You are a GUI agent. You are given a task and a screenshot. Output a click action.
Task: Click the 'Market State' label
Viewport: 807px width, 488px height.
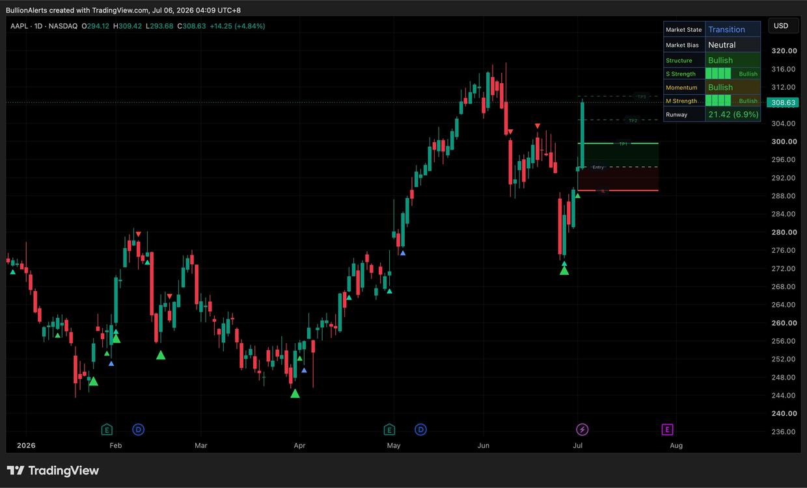pyautogui.click(x=684, y=30)
